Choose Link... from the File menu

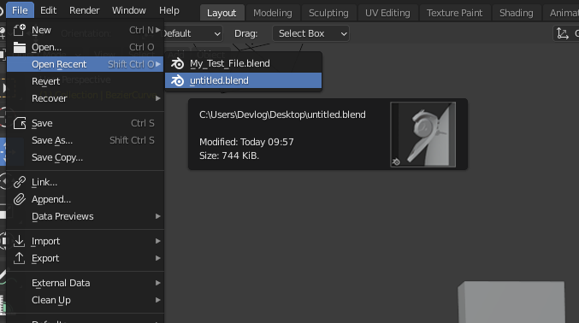pos(86,182)
